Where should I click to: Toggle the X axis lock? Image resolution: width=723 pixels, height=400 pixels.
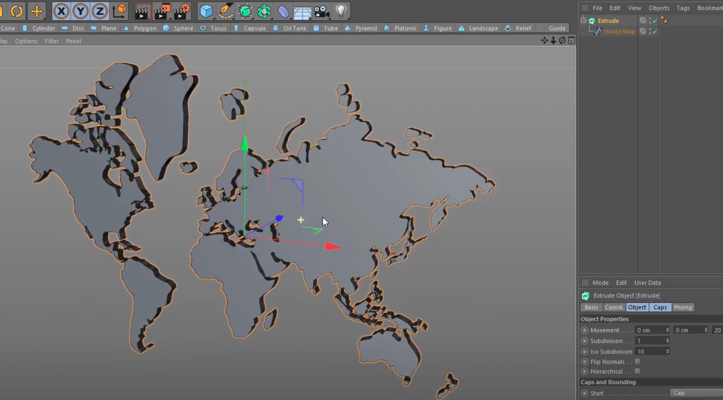tap(61, 11)
